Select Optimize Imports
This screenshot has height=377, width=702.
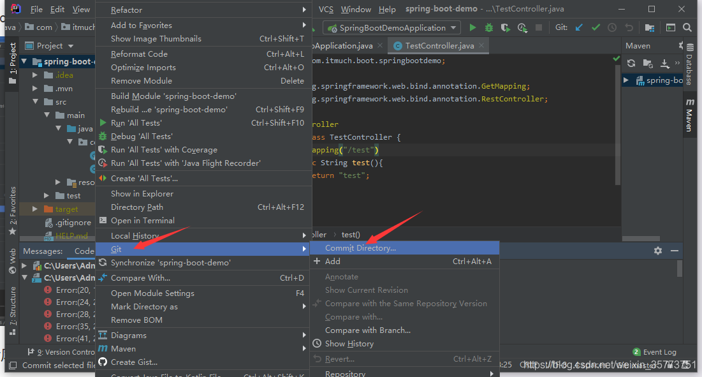[x=203, y=68]
